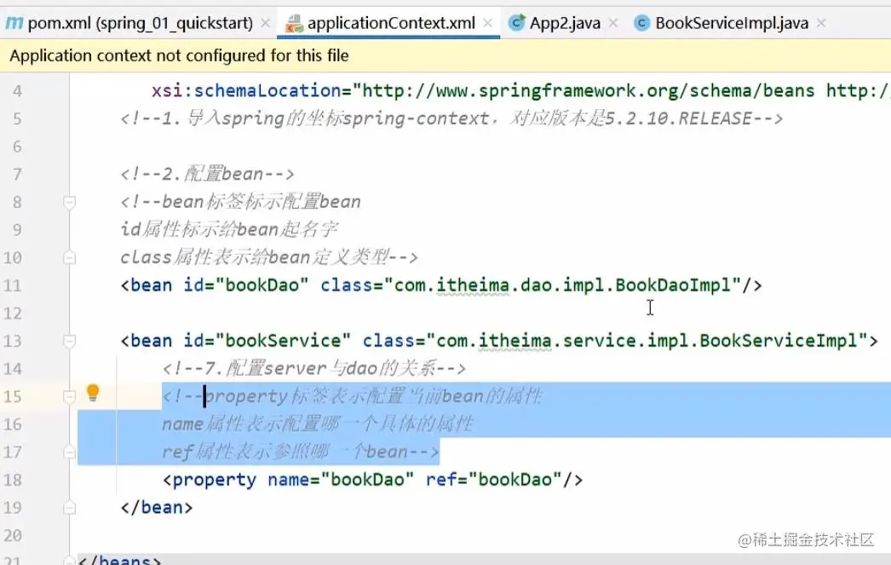The image size is (891, 565).
Task: Close the BookServiceImpl.java tab
Action: [821, 23]
